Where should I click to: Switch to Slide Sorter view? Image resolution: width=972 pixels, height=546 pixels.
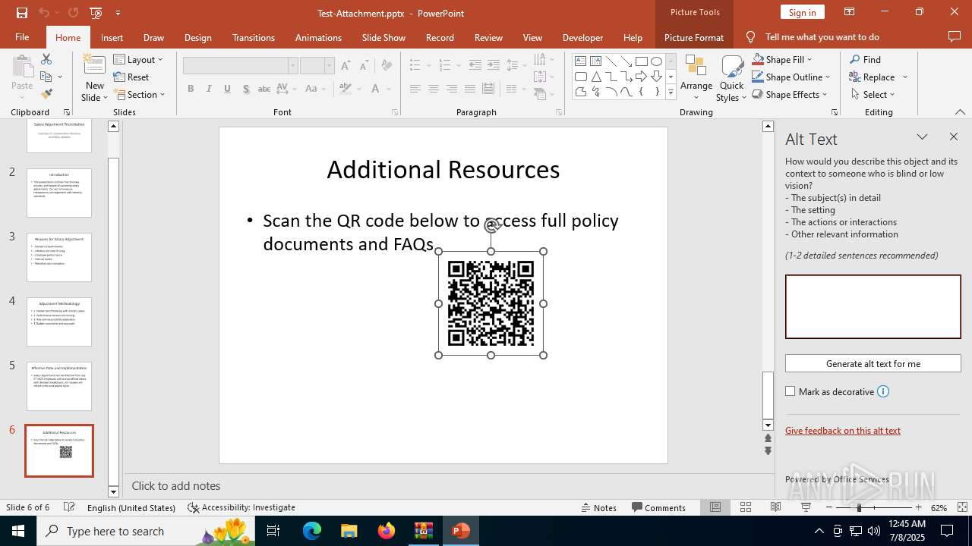point(746,507)
